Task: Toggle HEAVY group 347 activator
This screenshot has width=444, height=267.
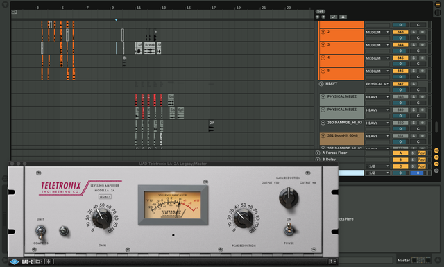Action: pyautogui.click(x=400, y=84)
